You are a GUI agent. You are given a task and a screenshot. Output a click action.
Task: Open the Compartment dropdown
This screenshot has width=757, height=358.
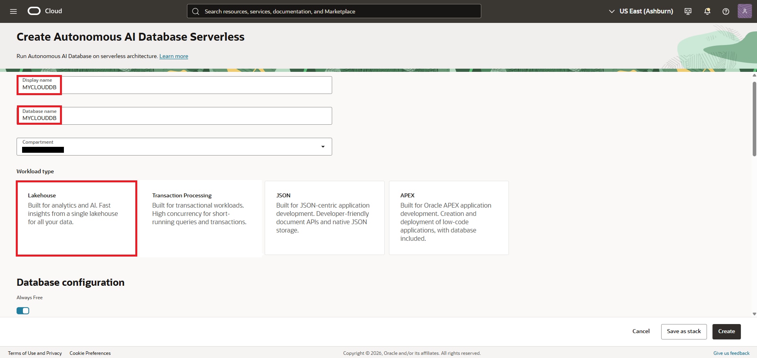click(x=174, y=146)
